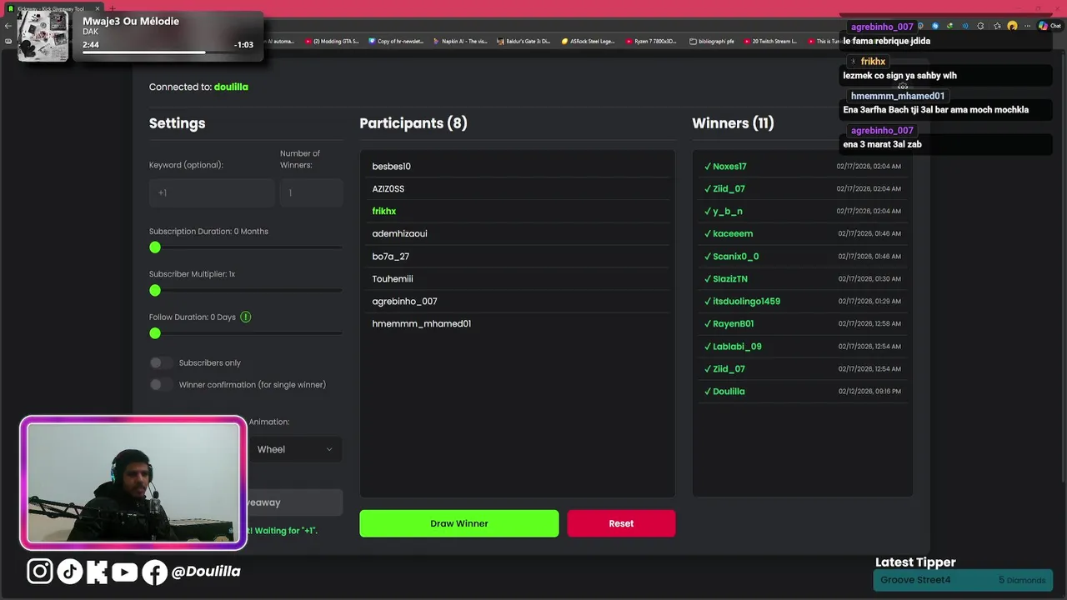The image size is (1067, 600).
Task: Open the Ryzen 7 7800x3D bookmark
Action: (x=652, y=41)
